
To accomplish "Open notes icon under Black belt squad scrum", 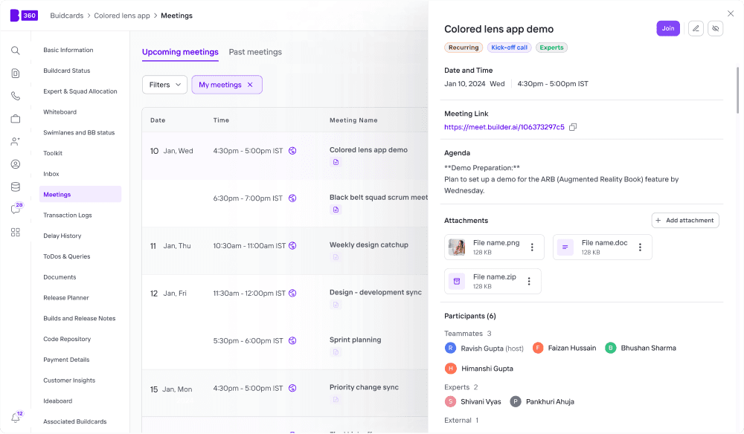I will [336, 210].
